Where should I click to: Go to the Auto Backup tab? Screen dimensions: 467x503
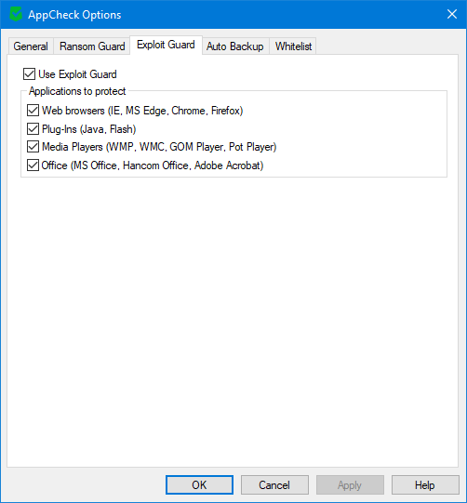pos(235,46)
